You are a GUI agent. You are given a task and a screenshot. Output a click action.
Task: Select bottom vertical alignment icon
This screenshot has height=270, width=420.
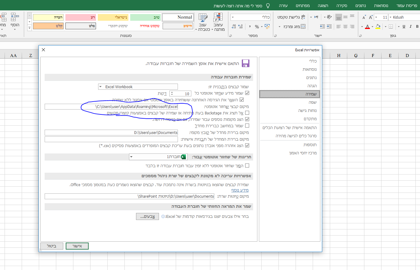click(339, 17)
